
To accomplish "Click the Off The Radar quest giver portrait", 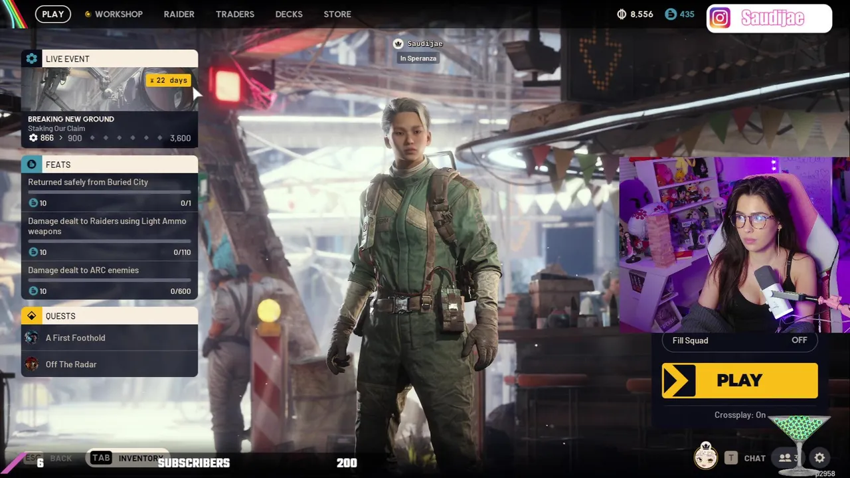I will click(31, 364).
